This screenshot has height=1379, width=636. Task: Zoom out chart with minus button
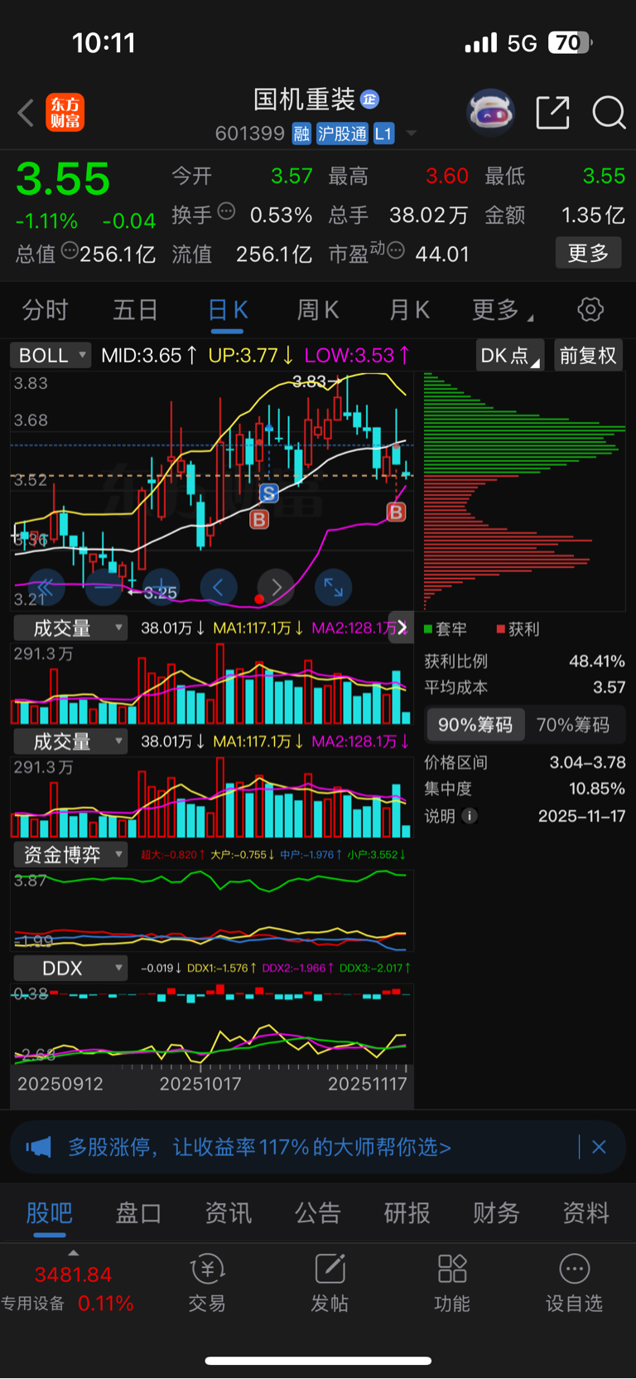[104, 588]
